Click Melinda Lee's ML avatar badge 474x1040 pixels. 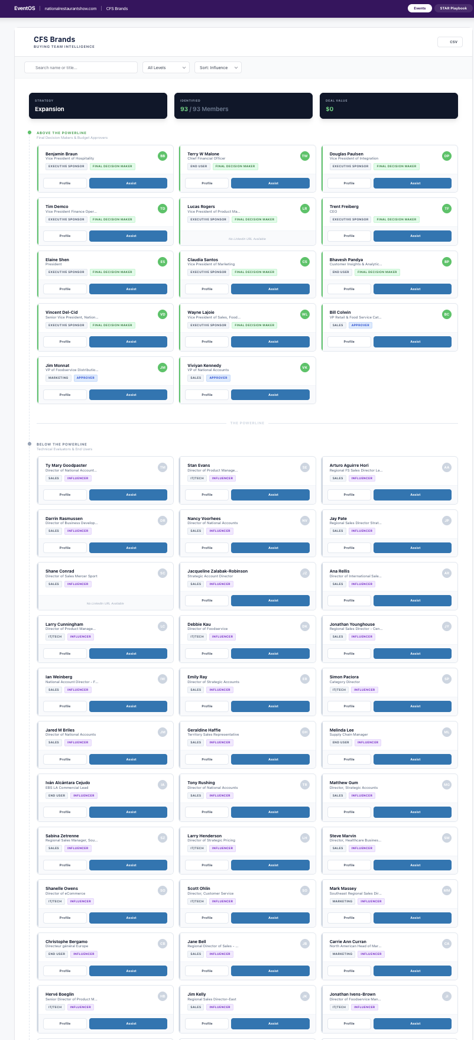447,732
